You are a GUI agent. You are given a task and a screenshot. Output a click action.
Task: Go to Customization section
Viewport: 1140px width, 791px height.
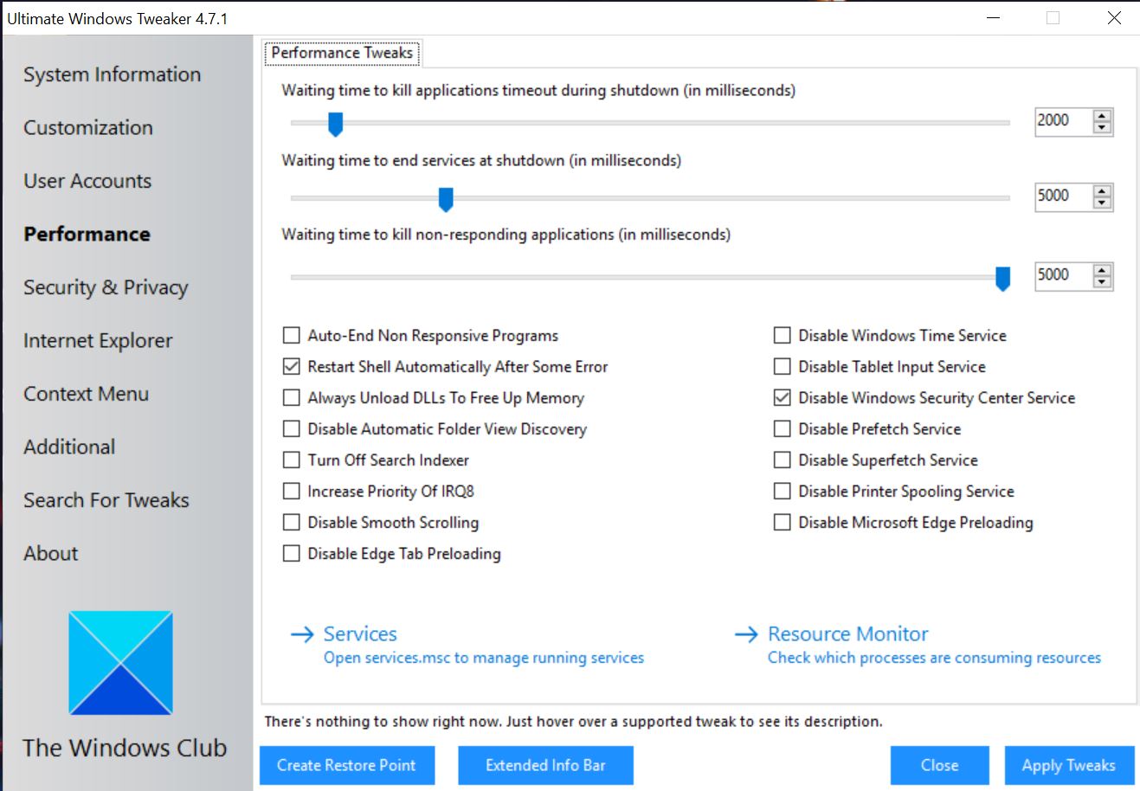pos(88,128)
